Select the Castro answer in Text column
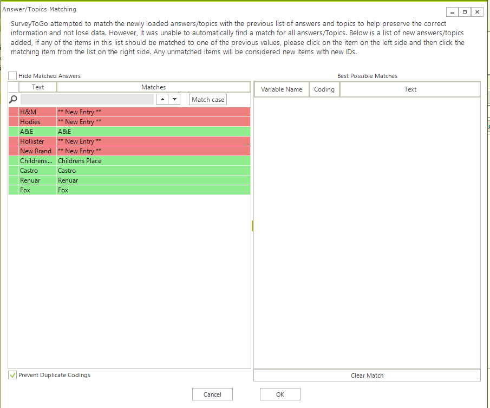Viewport: 490px width, 408px height. pyautogui.click(x=37, y=170)
